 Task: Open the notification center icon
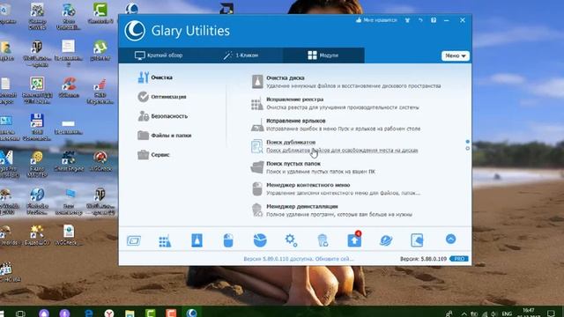551,313
